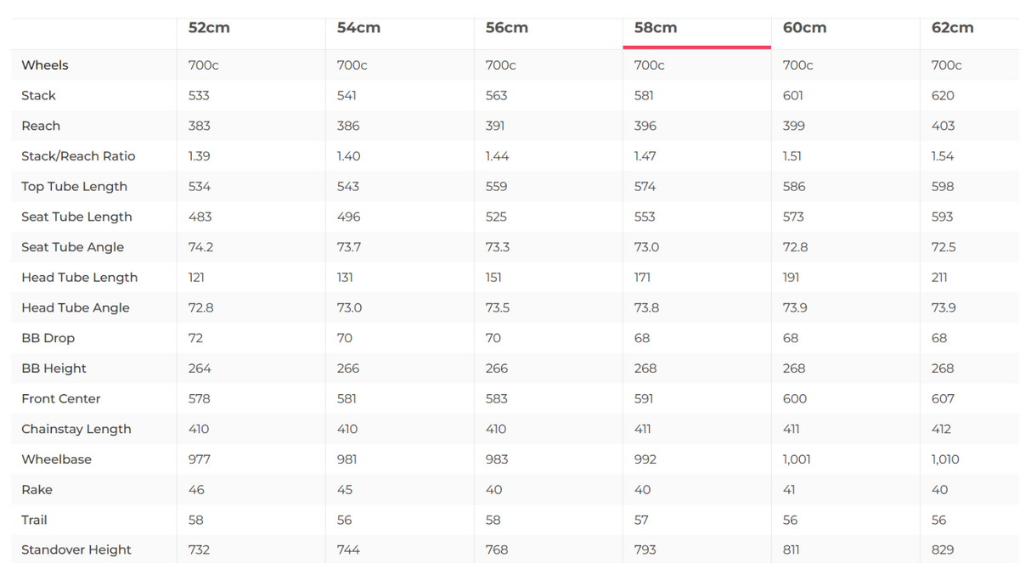Viewport: 1031px width, 580px height.
Task: Click the 1,010 wheelbase value
Action: (945, 459)
